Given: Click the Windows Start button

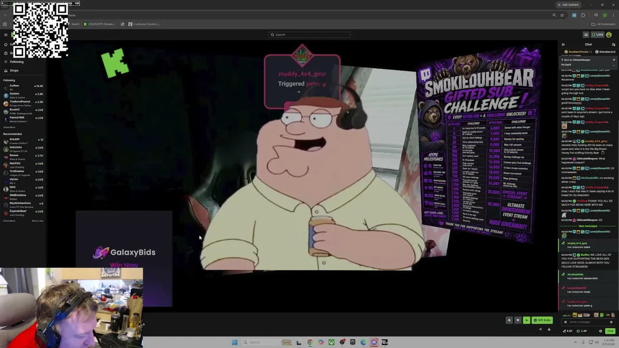Looking at the screenshot, I should click(x=235, y=342).
